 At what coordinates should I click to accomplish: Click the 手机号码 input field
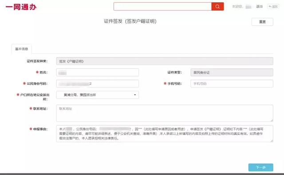[x=232, y=84]
